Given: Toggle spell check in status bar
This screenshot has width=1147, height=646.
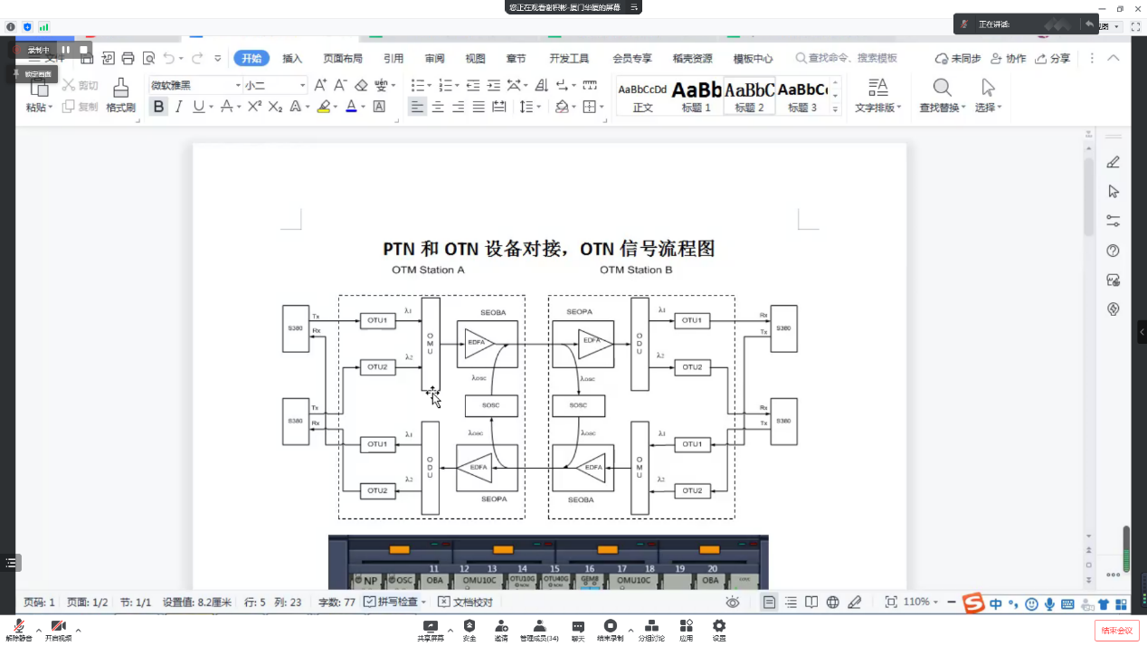Looking at the screenshot, I should pyautogui.click(x=393, y=602).
